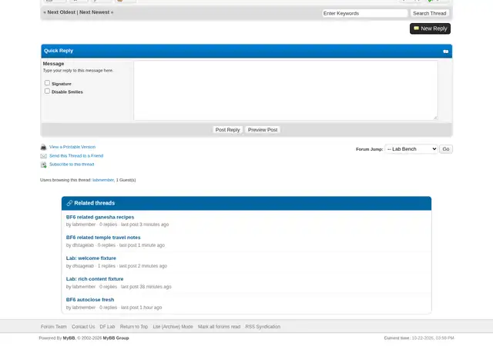Click the Search Thread button

pyautogui.click(x=430, y=13)
